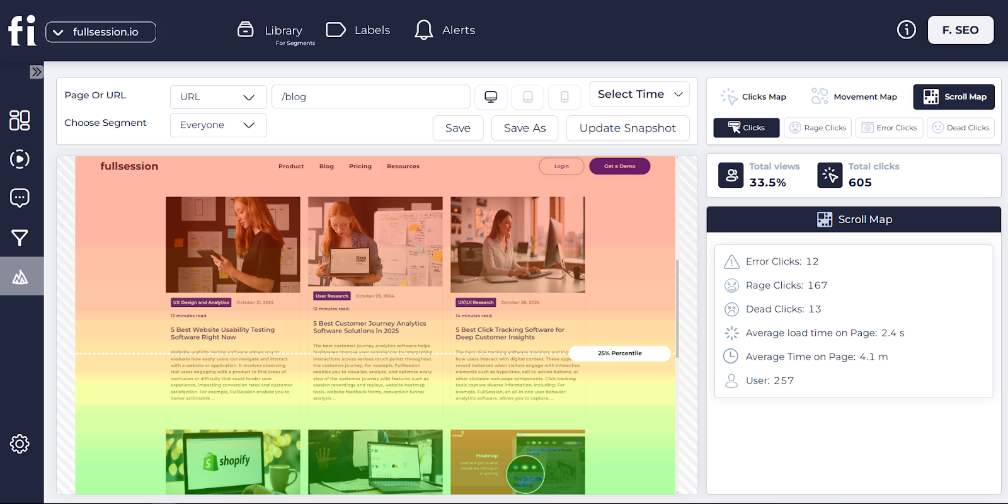The image size is (1008, 504).
Task: Click Dead Clicks face icon
Action: 731,309
